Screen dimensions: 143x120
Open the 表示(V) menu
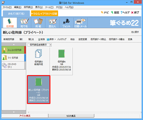(x=39, y=7)
